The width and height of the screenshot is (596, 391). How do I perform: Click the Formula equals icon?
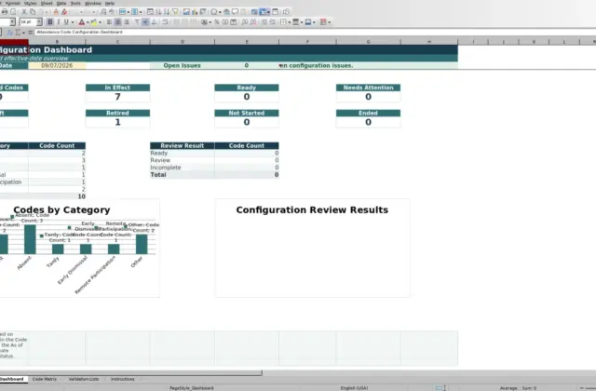coord(30,33)
